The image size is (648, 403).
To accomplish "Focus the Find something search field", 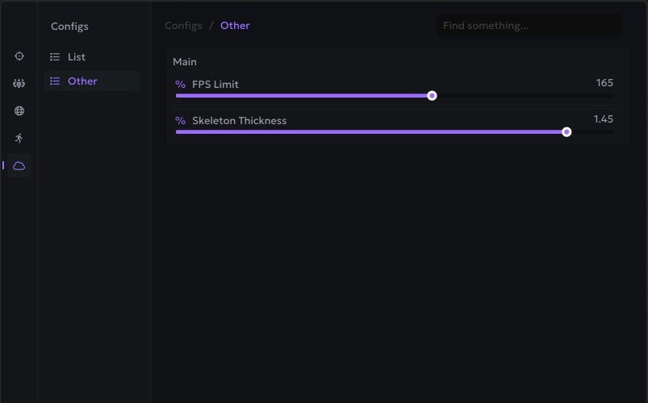I will (x=529, y=26).
